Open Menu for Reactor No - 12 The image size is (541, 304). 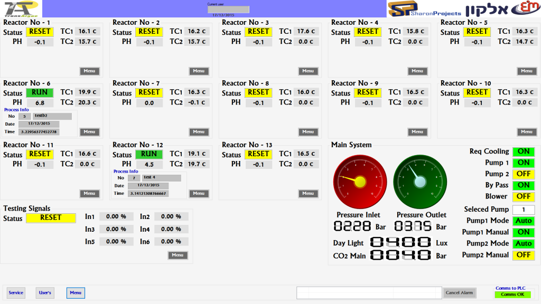[x=198, y=194]
